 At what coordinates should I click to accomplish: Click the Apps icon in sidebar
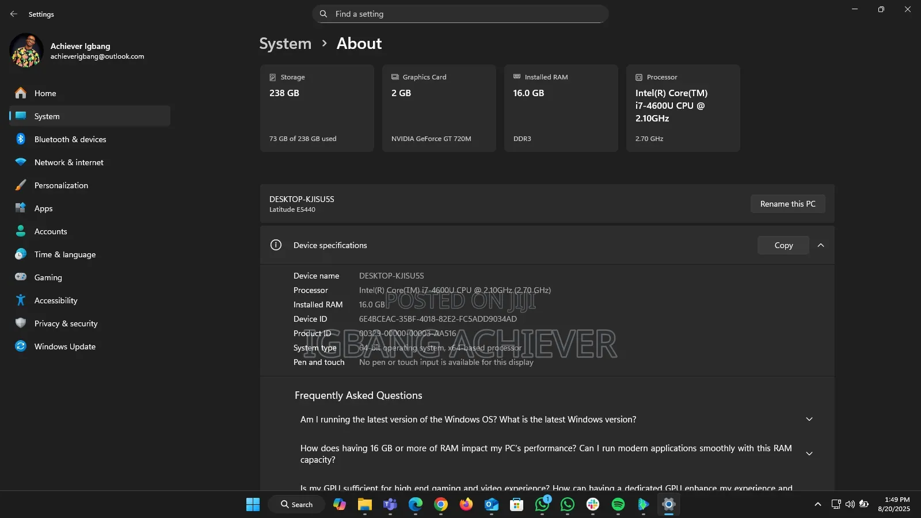click(21, 208)
